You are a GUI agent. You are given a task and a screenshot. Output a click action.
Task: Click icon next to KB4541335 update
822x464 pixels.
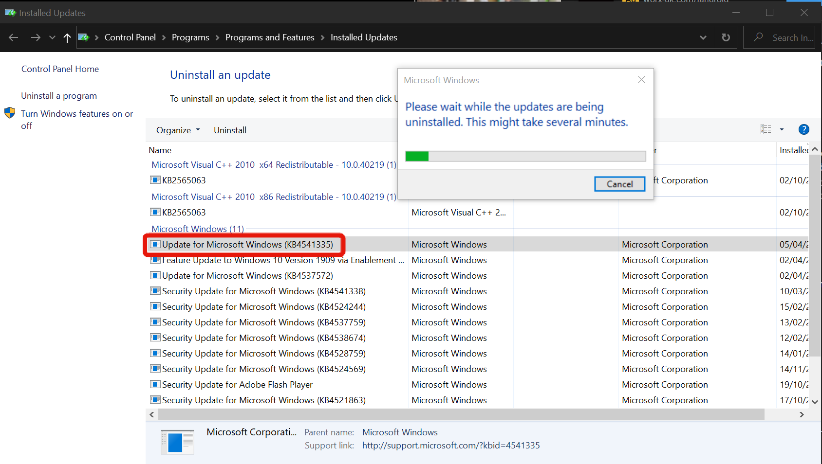point(155,244)
